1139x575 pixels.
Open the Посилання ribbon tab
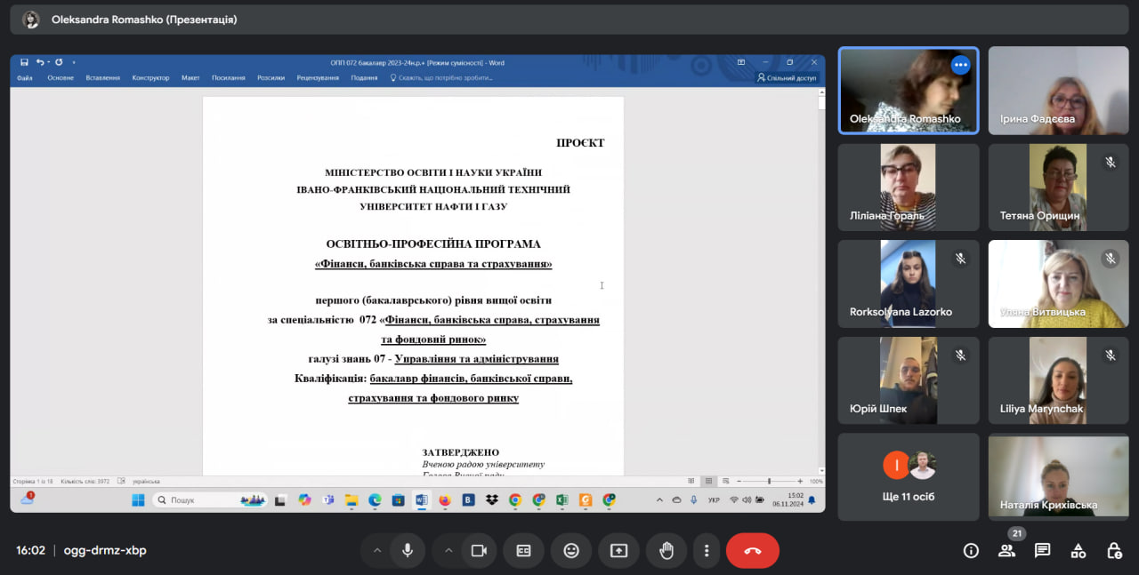tap(229, 77)
